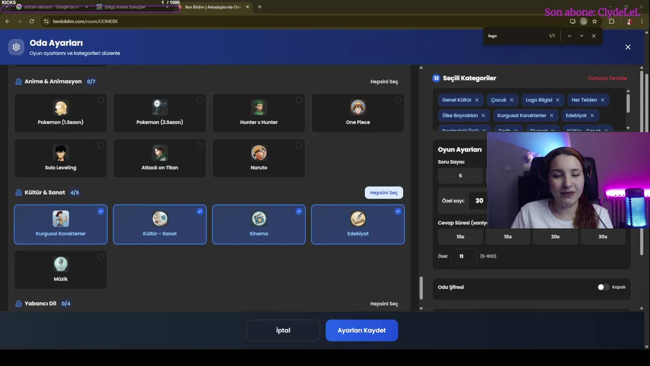This screenshot has width=650, height=366.
Task: Click the One Piece category icon
Action: pos(358,107)
